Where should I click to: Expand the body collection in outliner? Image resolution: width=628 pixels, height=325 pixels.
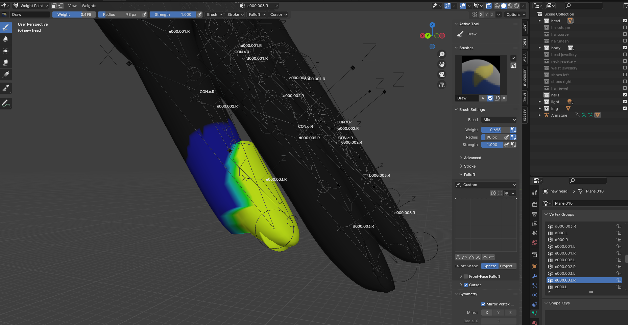click(540, 48)
